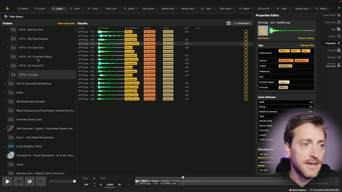This screenshot has height=192, width=342.
Task: Click the magnifier icon beside filter library
Action: coord(6,17)
